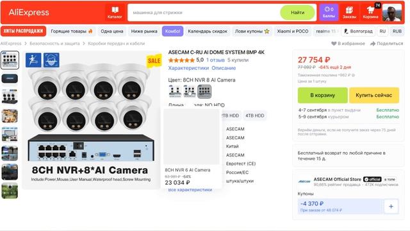Select the fourth product thumbnail
The height and width of the screenshot is (231, 410).
pos(10,116)
